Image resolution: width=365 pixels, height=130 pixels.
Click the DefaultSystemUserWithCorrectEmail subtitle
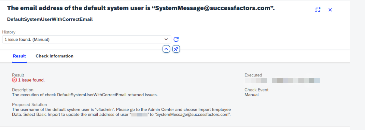(50, 19)
